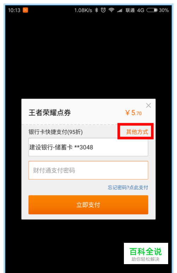The height and width of the screenshot is (273, 177).
Task: Open the 建设银行-储蓄卡 card selector
Action: click(x=88, y=147)
